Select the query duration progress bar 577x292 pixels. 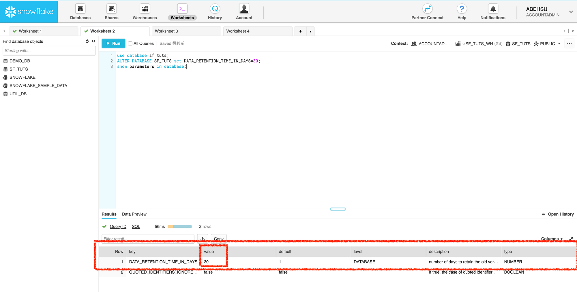[179, 227]
